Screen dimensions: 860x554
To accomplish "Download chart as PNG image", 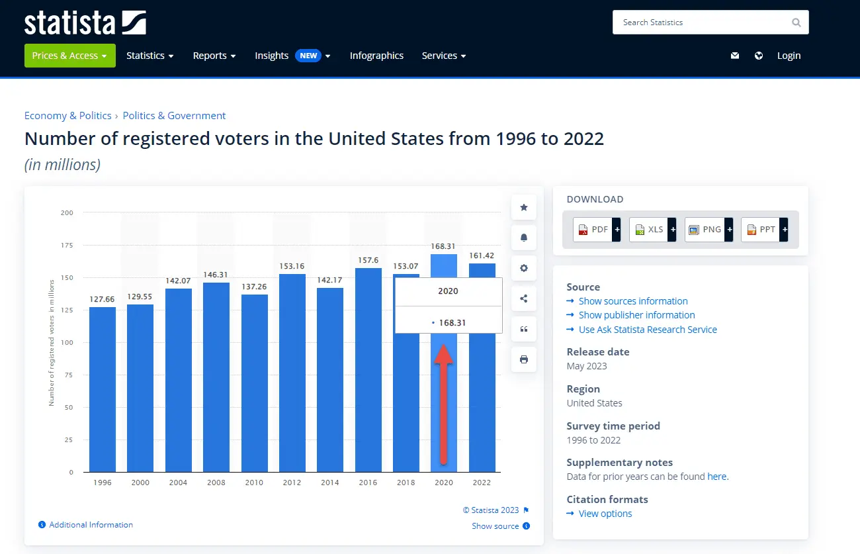I will tap(708, 230).
